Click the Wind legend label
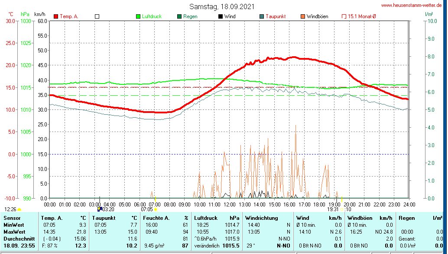The width and height of the screenshot is (448, 254). (x=230, y=16)
